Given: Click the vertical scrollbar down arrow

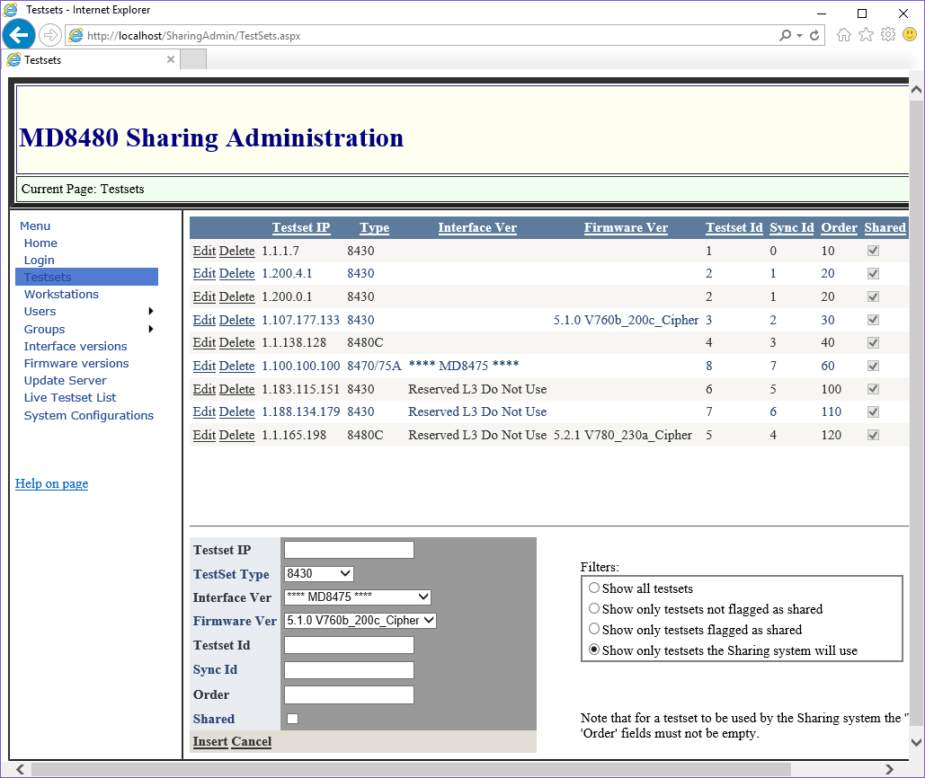Looking at the screenshot, I should 916,743.
